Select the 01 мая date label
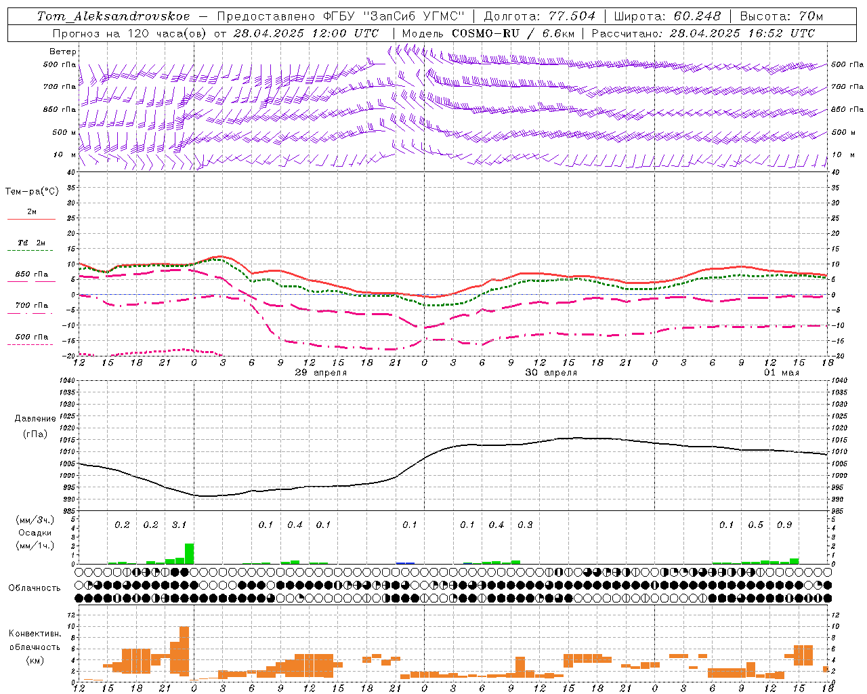The image size is (867, 694). point(782,373)
